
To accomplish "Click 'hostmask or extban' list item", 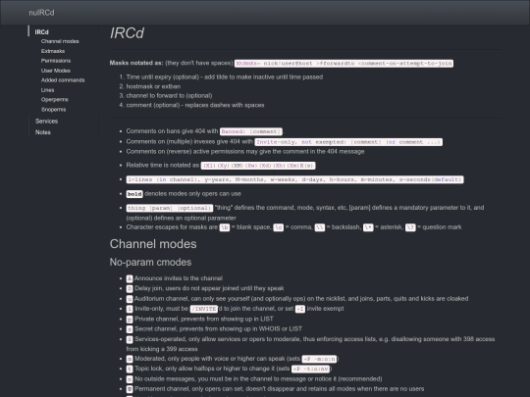I will pos(153,86).
